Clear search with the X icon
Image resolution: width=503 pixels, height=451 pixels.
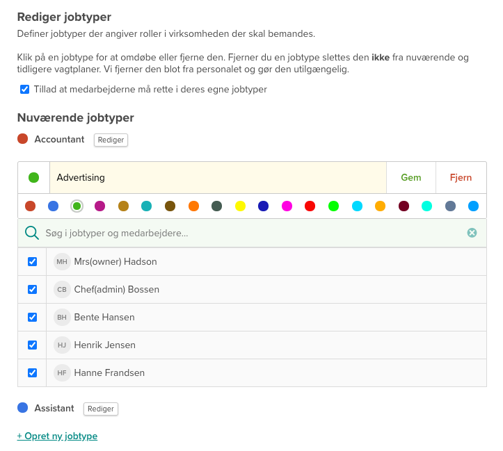(472, 233)
